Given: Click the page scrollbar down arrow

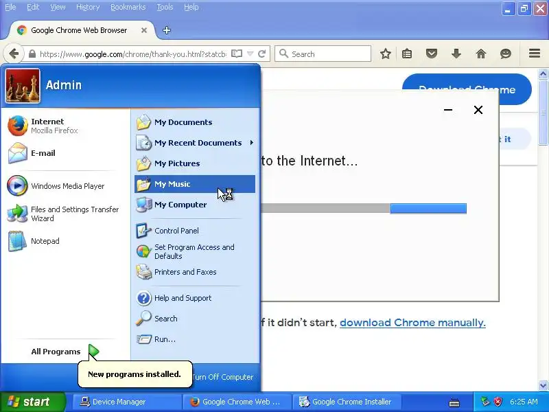Looking at the screenshot, I should coord(543,385).
